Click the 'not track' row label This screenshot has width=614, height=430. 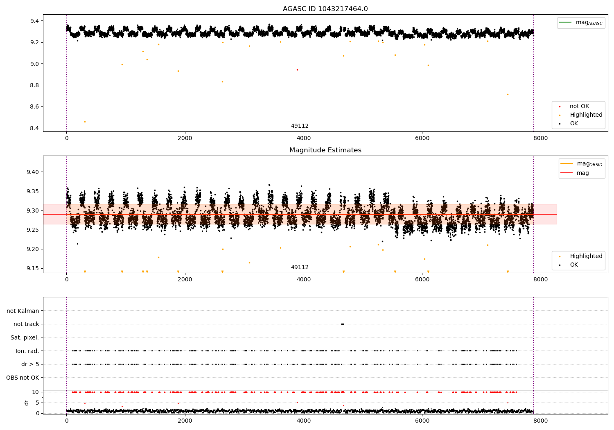click(26, 324)
